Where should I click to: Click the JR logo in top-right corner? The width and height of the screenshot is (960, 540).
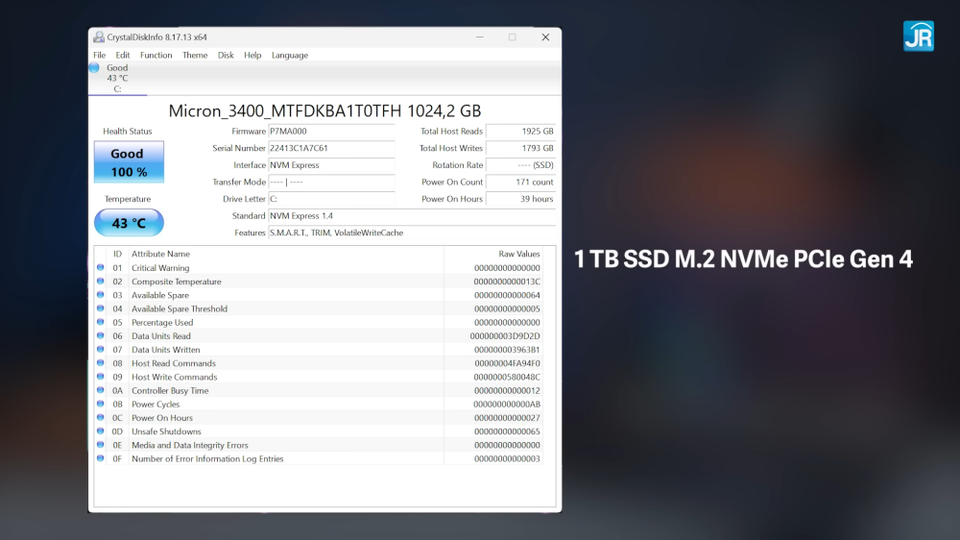point(918,36)
